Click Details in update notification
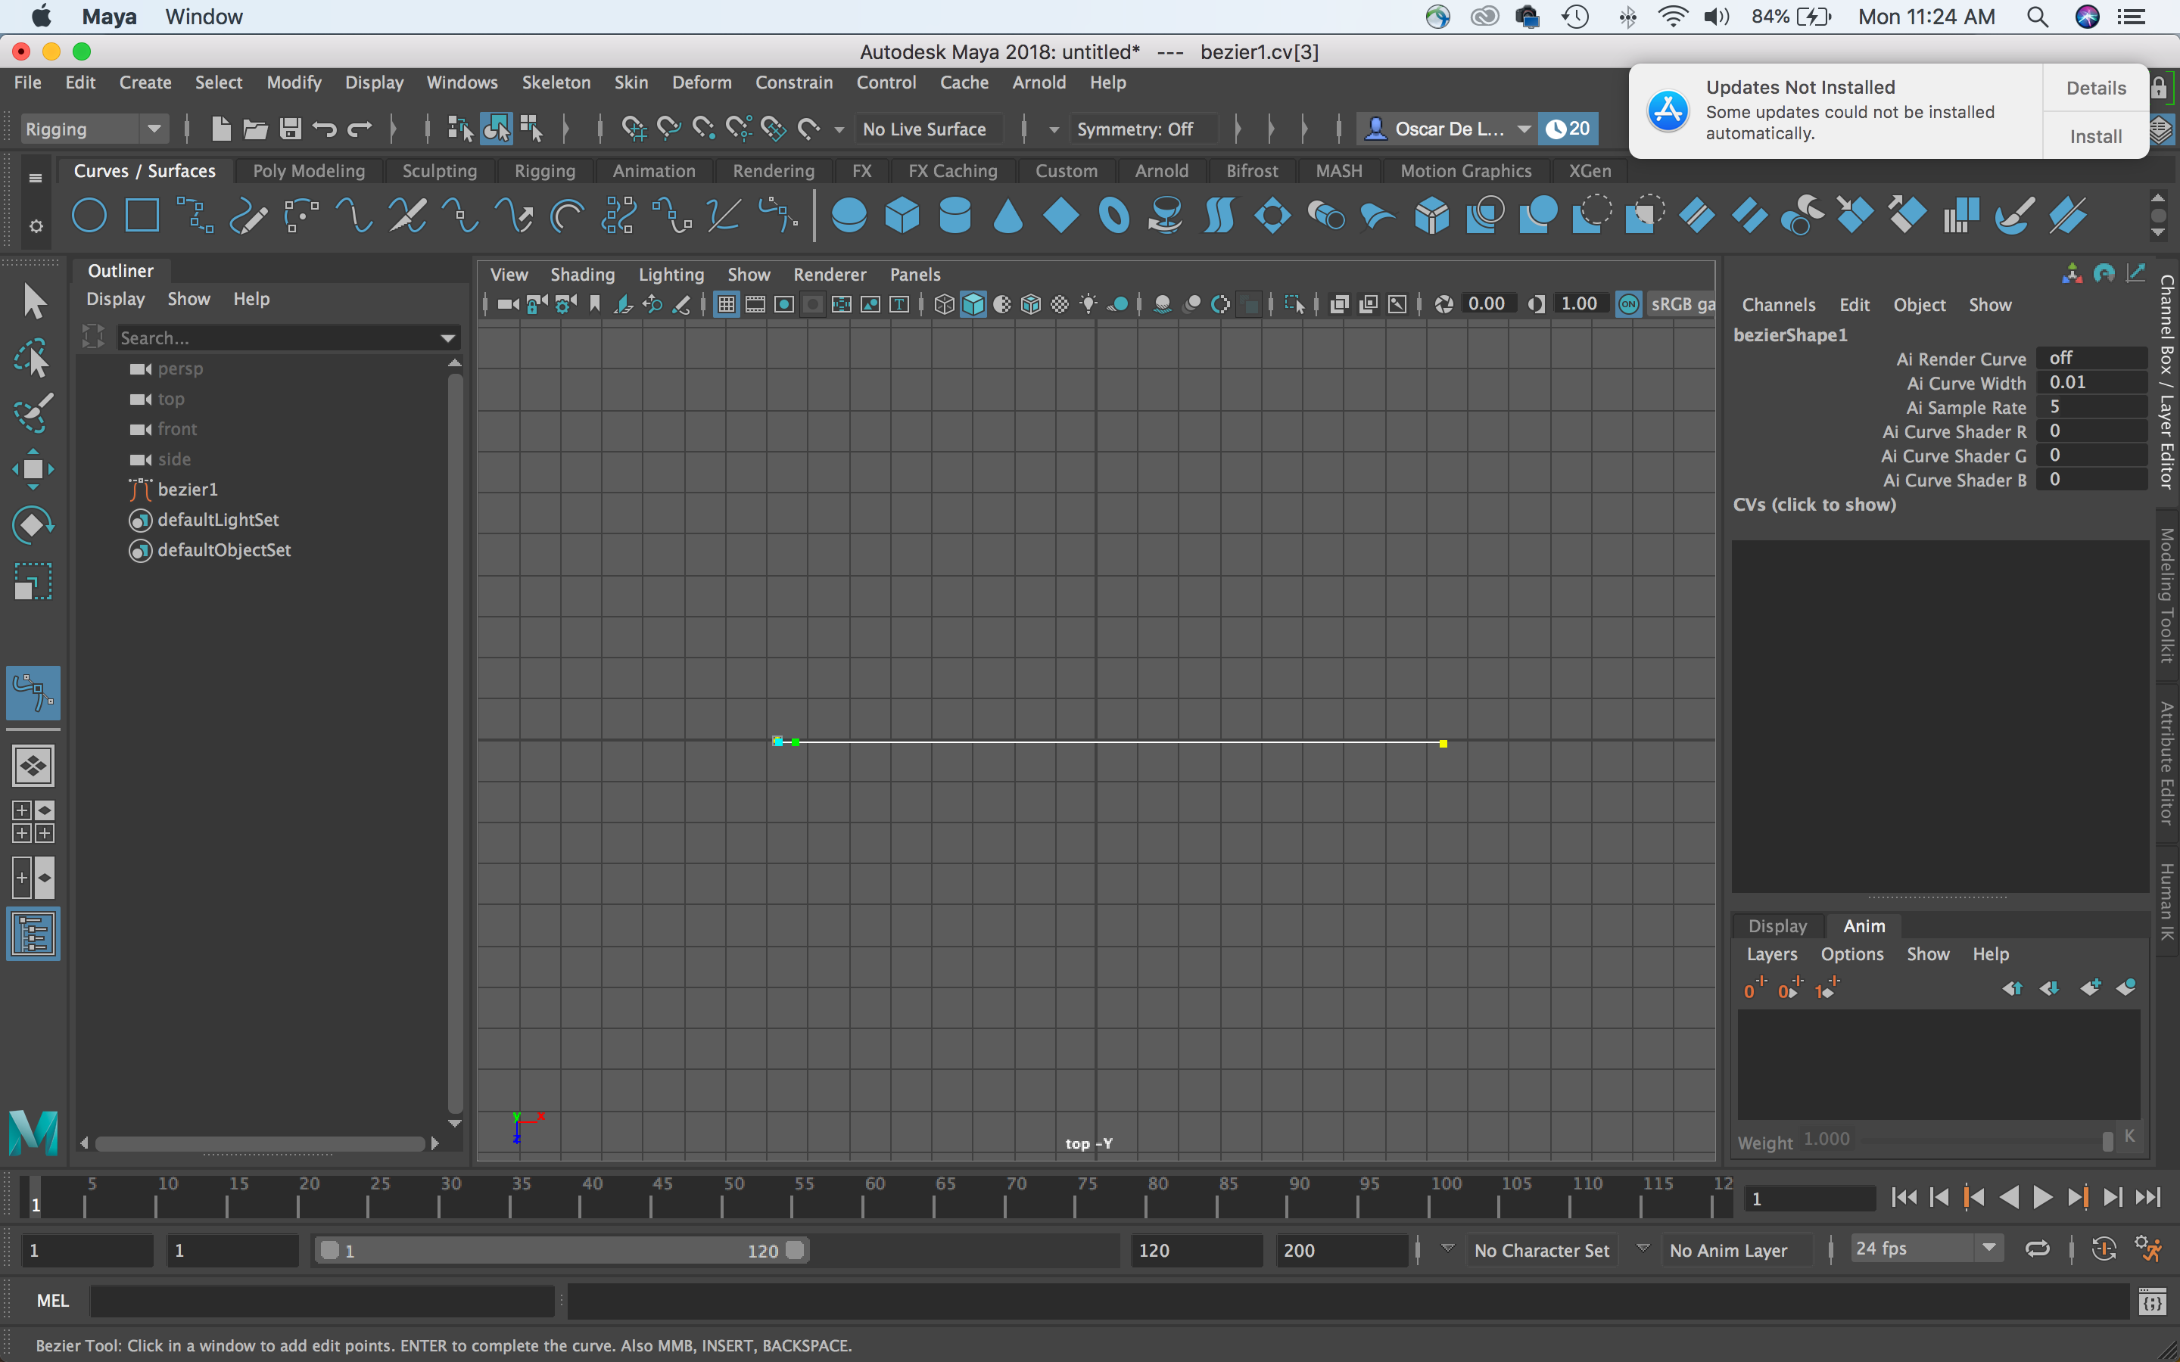Viewport: 2180px width, 1362px height. 2095,87
